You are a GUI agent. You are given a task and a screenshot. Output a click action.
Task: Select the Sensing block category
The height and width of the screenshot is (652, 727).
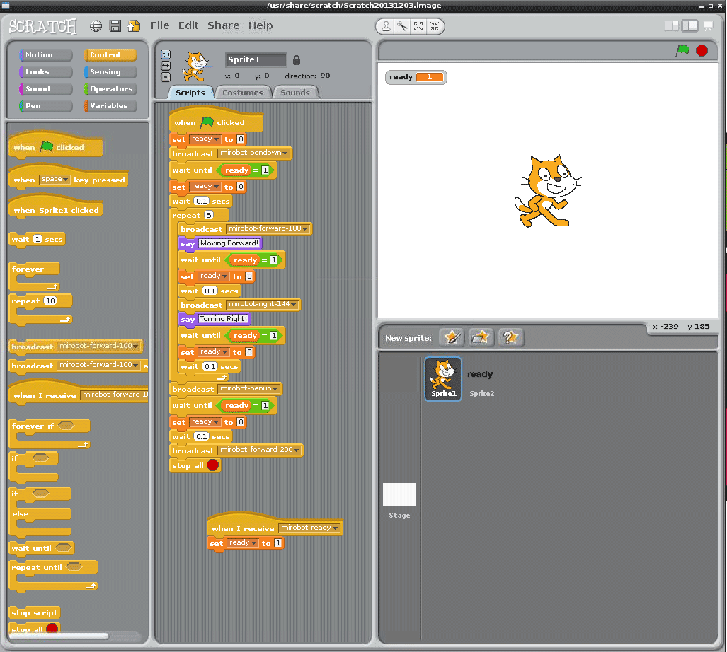coord(110,71)
